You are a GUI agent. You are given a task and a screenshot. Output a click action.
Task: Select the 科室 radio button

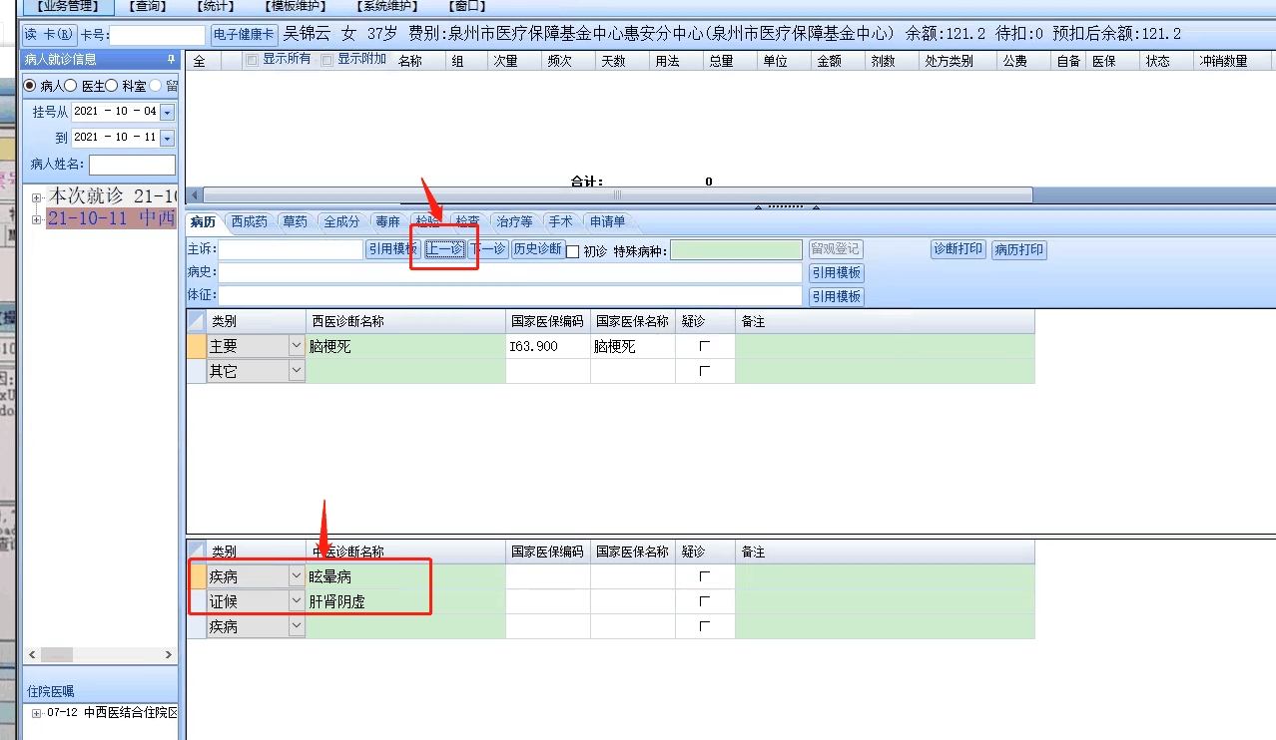[112, 86]
